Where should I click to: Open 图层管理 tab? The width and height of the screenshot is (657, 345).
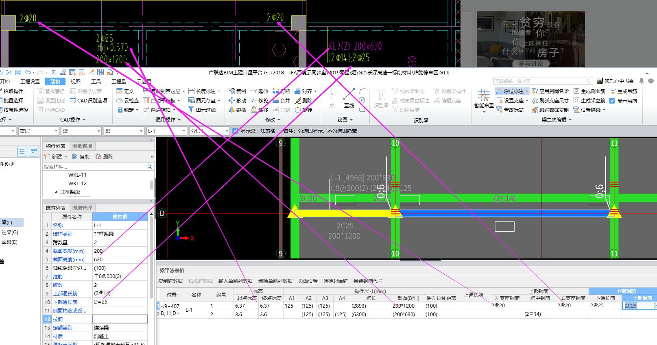click(82, 208)
